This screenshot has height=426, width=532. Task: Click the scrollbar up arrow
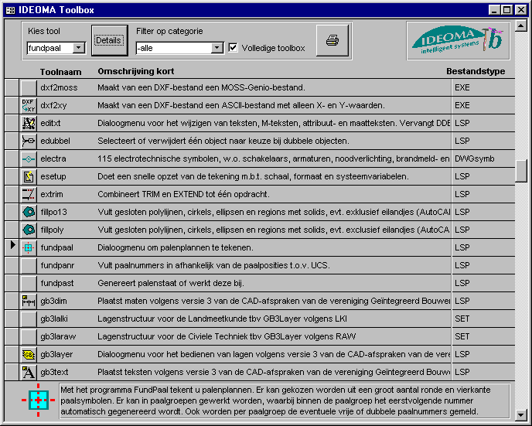tap(521, 26)
